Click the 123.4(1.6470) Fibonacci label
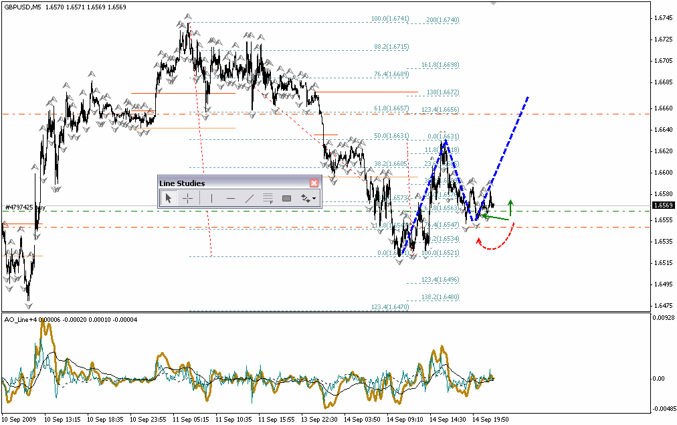Screen dimensions: 677x425 [x=390, y=307]
